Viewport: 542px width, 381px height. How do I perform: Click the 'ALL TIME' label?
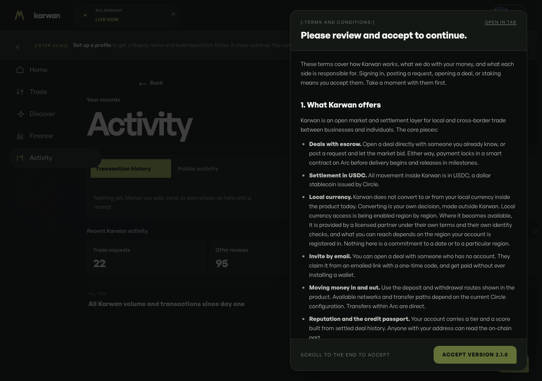97,293
